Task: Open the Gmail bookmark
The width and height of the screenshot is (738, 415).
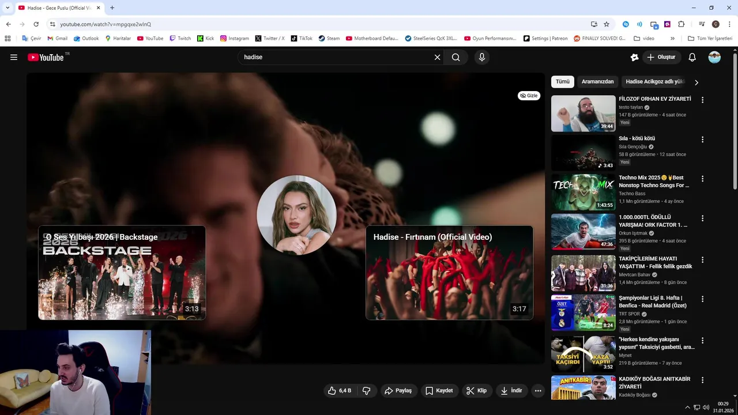Action: tap(57, 39)
